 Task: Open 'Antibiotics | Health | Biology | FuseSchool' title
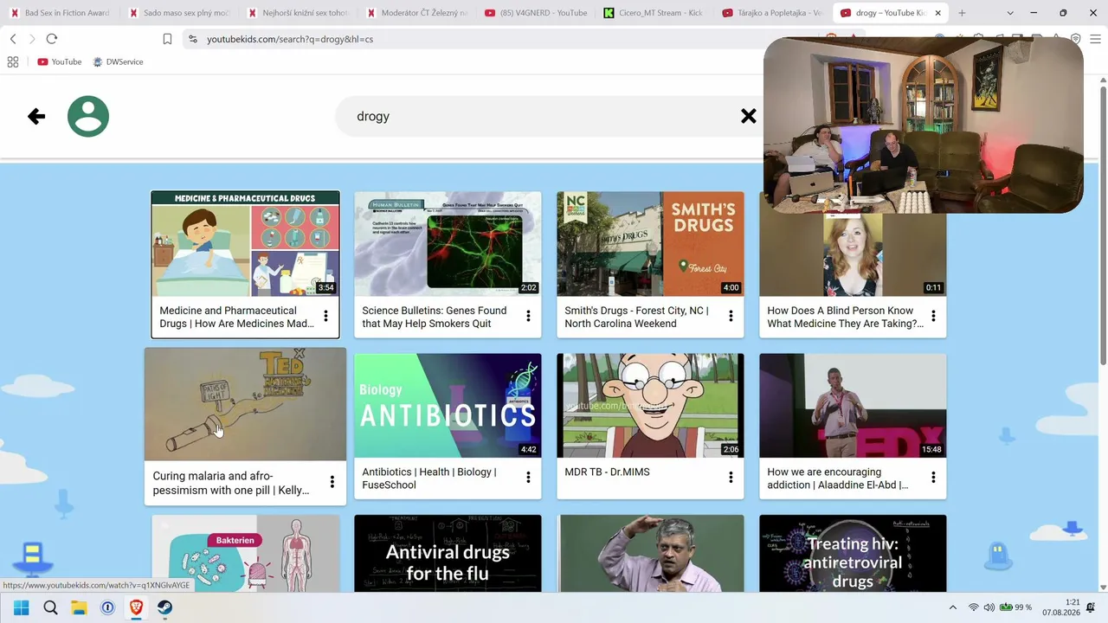(429, 478)
